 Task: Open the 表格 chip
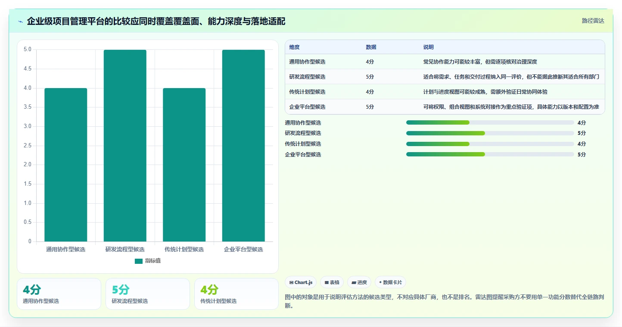point(332,282)
